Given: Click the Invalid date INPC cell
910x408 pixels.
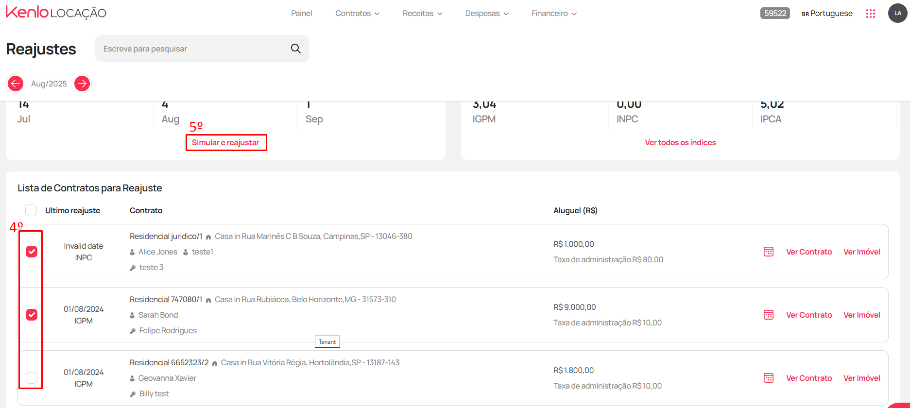Looking at the screenshot, I should [84, 252].
